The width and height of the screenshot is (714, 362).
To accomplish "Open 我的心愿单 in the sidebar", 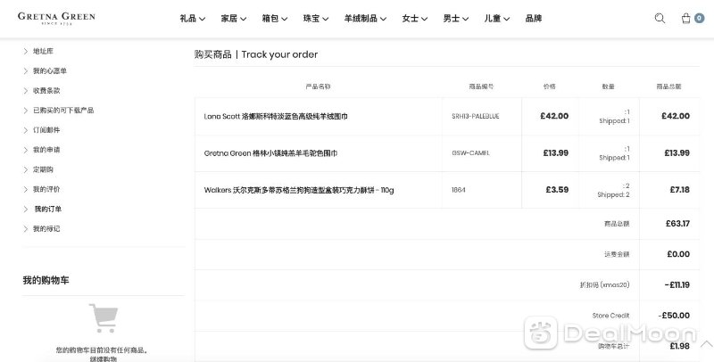I will [x=50, y=70].
